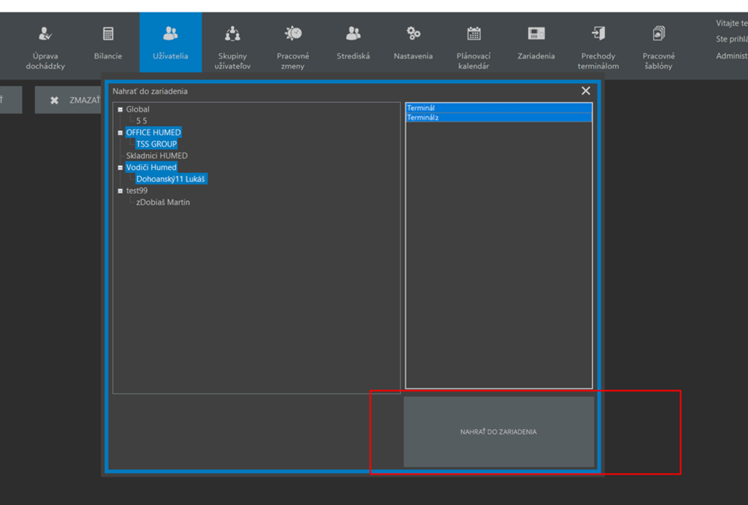This screenshot has height=505, width=748.
Task: Open Skupiny užívateľov icon
Action: [x=232, y=34]
